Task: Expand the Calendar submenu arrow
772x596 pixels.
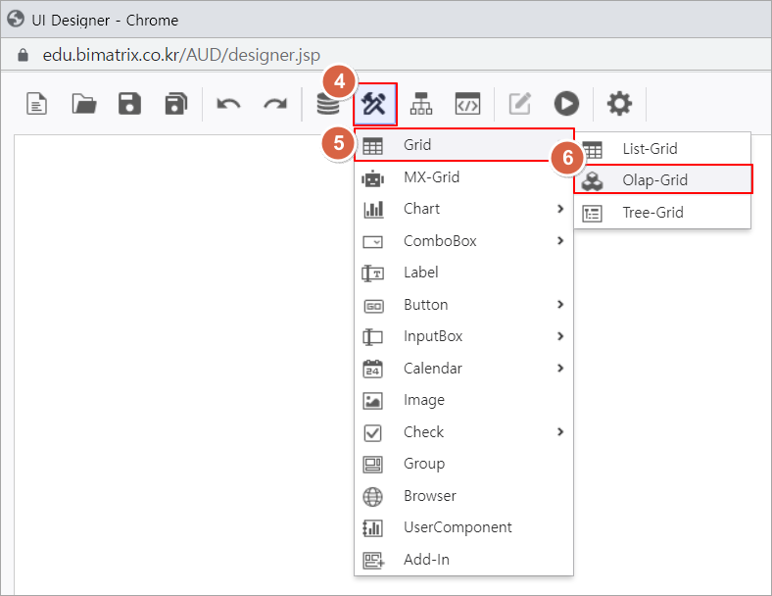Action: click(559, 369)
